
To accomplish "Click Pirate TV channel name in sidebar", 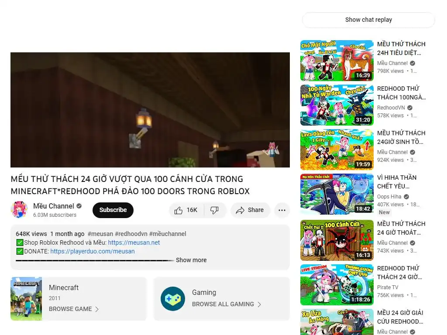I will 388,287.
